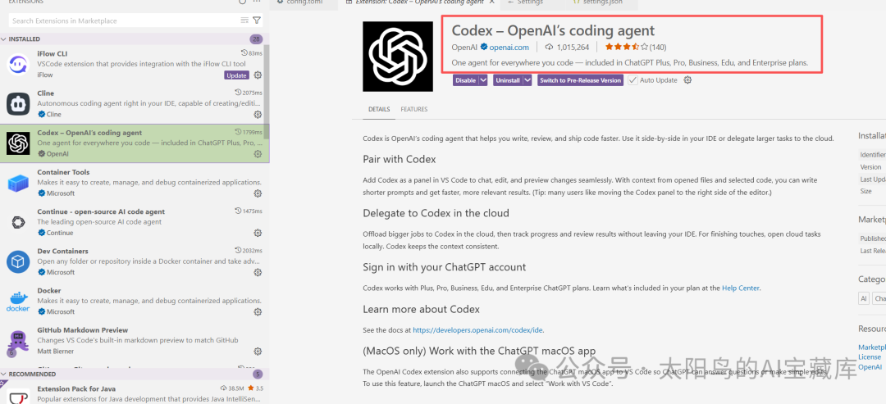
Task: Open the settings.json editor tab
Action: click(x=601, y=2)
